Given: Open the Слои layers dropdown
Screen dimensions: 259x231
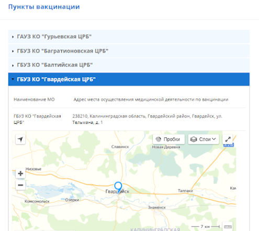Looking at the screenshot, I should click(204, 140).
